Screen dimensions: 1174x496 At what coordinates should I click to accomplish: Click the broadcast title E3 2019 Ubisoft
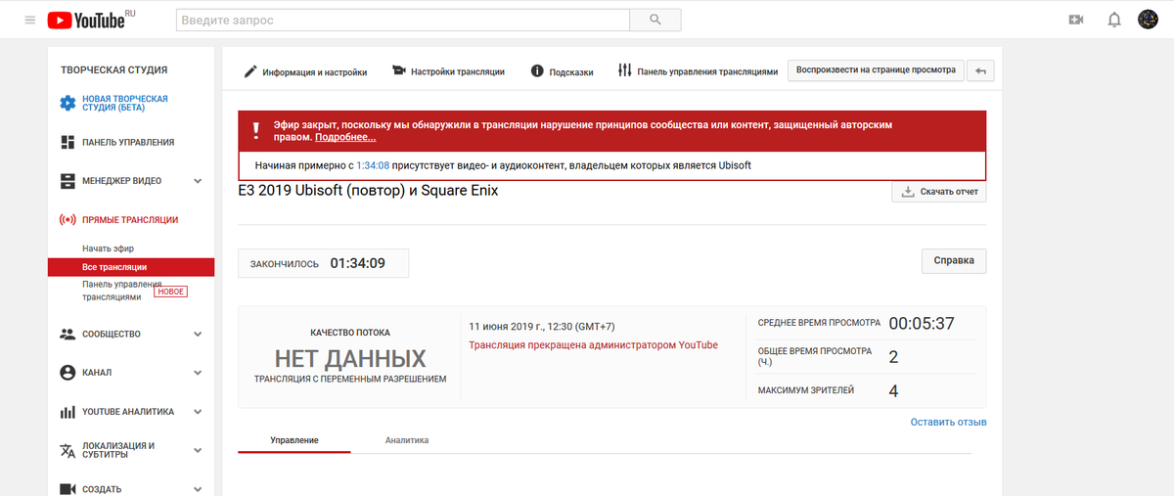368,191
